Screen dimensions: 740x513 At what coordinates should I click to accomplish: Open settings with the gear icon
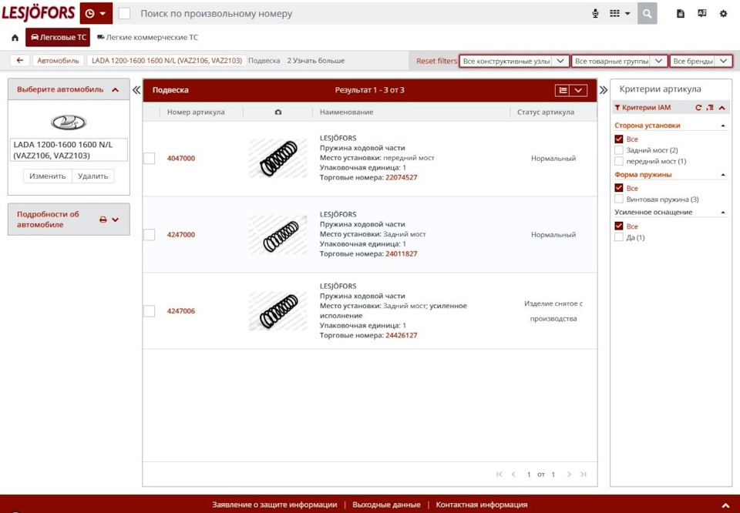pyautogui.click(x=724, y=14)
